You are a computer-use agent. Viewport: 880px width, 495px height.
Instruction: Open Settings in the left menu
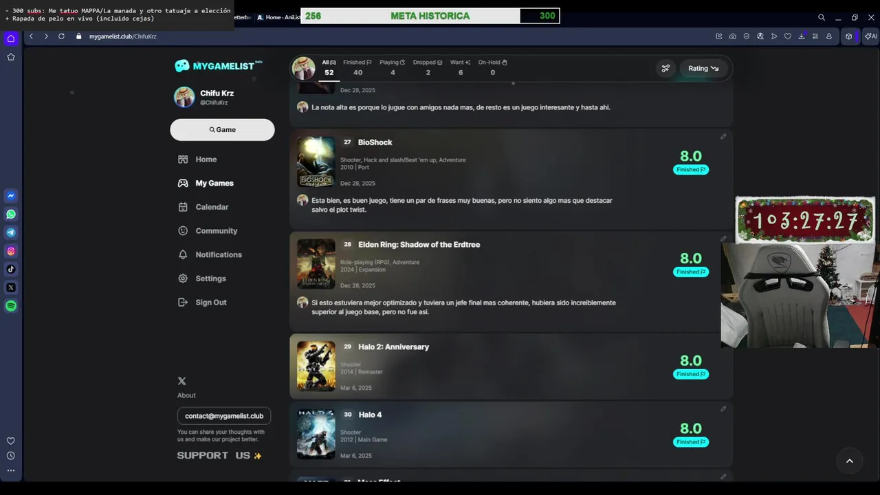[201, 278]
